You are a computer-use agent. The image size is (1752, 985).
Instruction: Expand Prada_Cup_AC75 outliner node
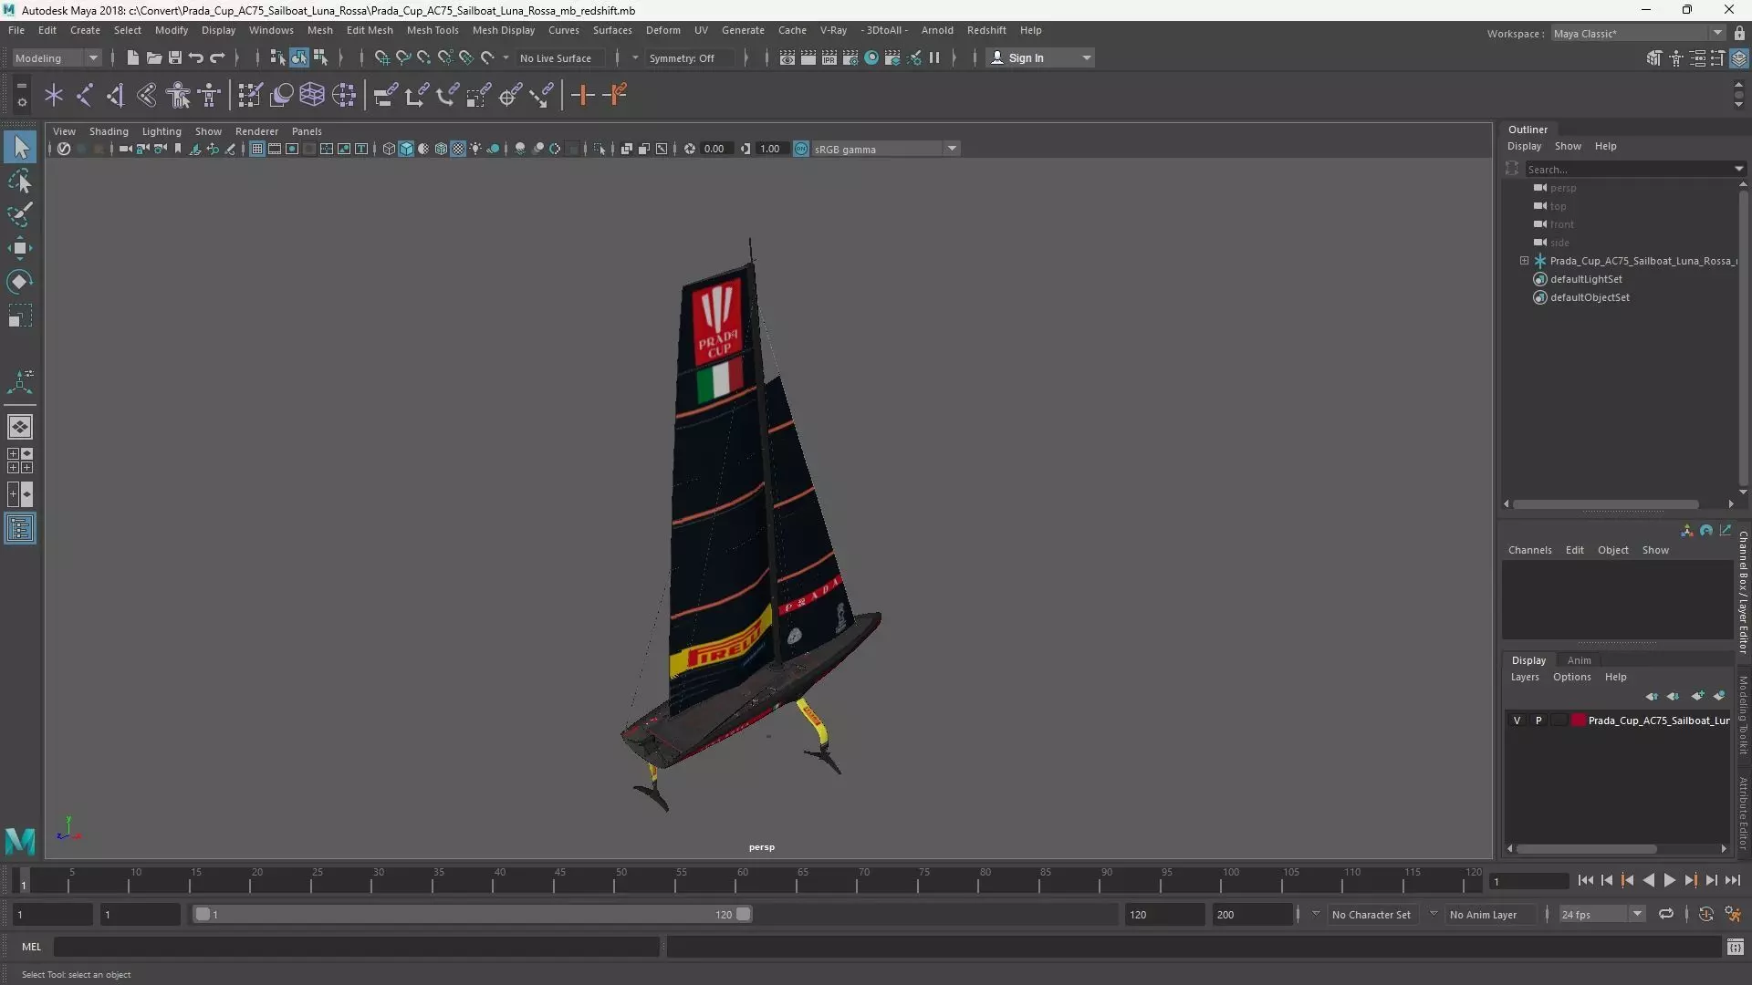[1524, 261]
